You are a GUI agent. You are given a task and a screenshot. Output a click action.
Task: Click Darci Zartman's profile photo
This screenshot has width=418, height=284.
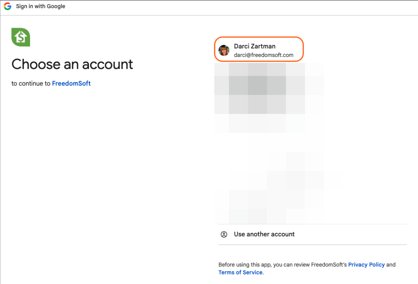tap(224, 50)
